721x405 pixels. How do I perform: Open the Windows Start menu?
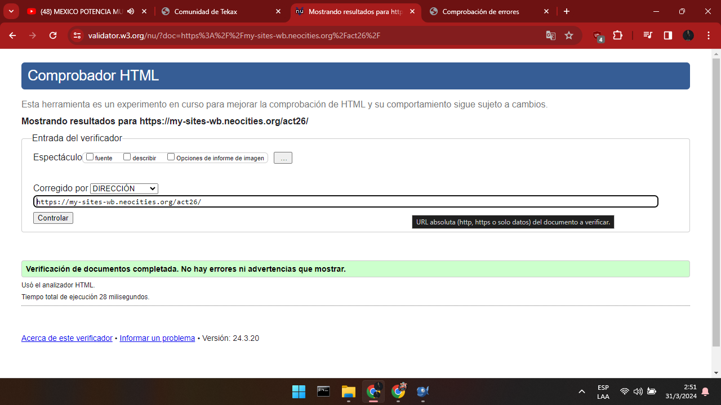click(299, 391)
